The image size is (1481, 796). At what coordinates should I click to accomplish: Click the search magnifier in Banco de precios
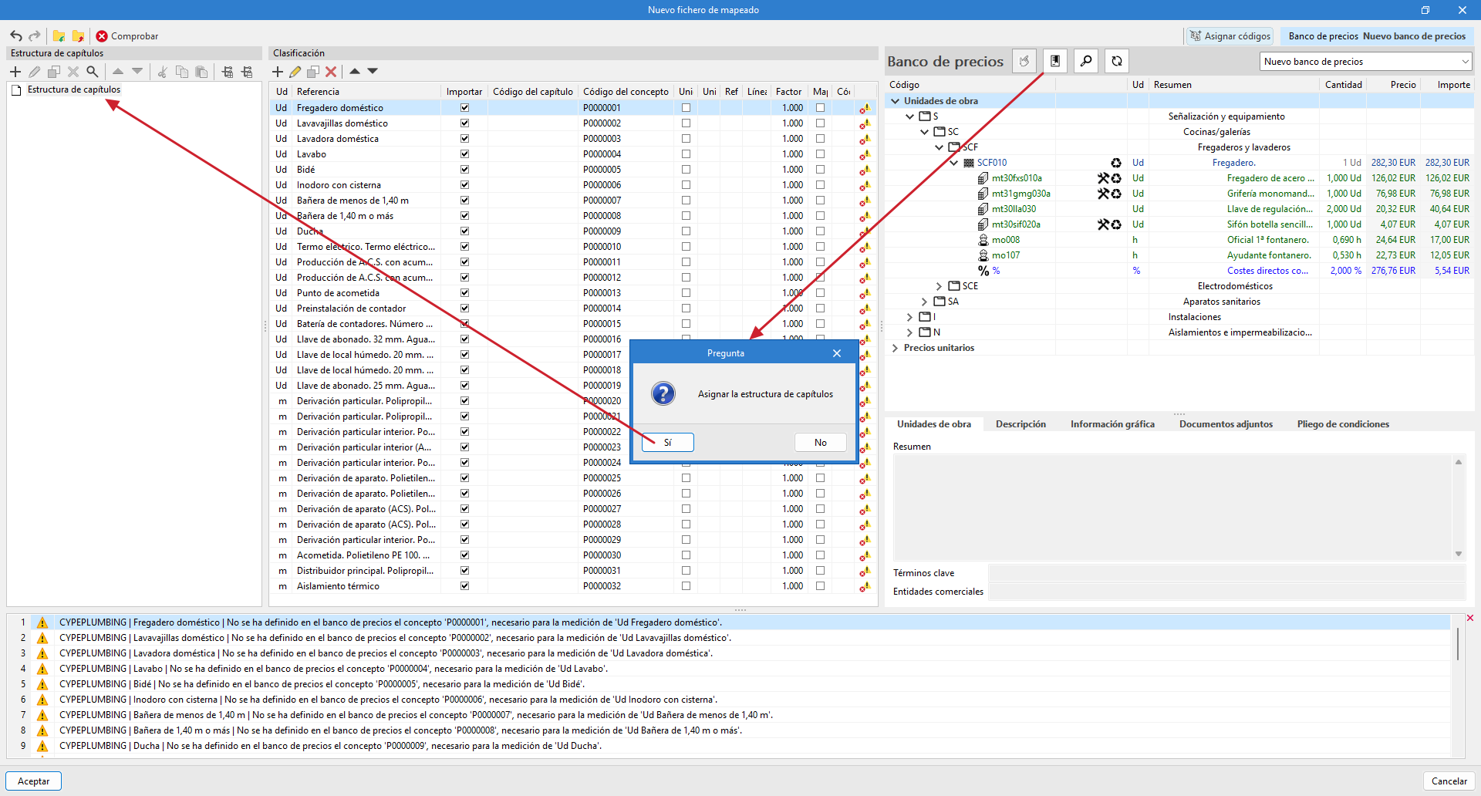pos(1086,61)
